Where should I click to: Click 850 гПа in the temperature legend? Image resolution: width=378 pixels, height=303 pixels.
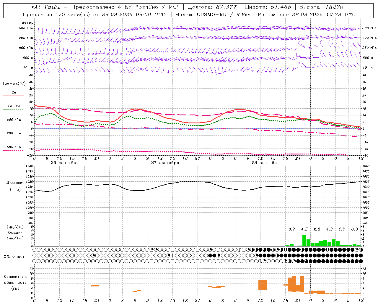[x=14, y=120]
